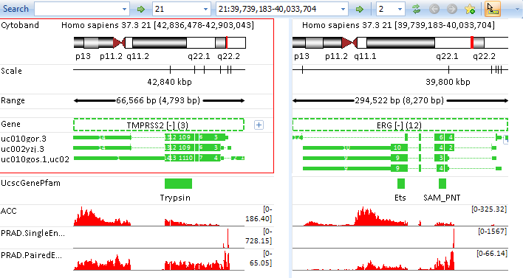The height and width of the screenshot is (278, 523).
Task: Select the ERG [-] (12) gene box
Action: coord(400,125)
